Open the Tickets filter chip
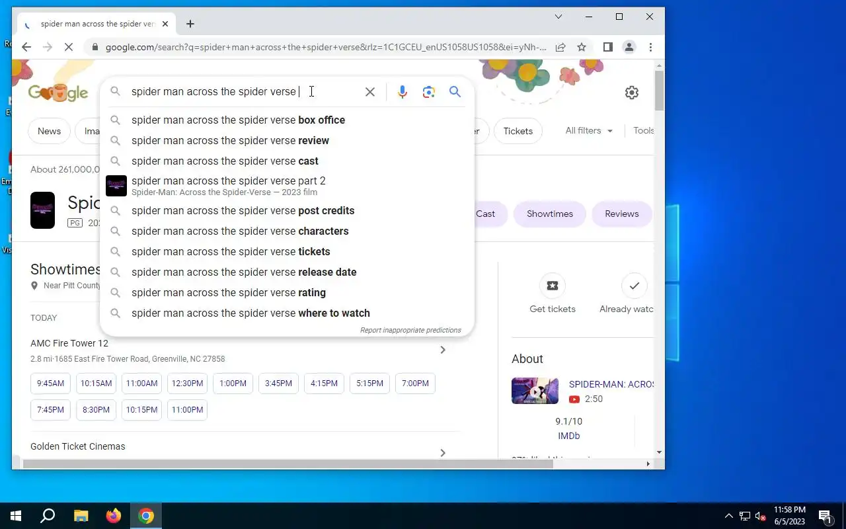The image size is (846, 529). [518, 131]
